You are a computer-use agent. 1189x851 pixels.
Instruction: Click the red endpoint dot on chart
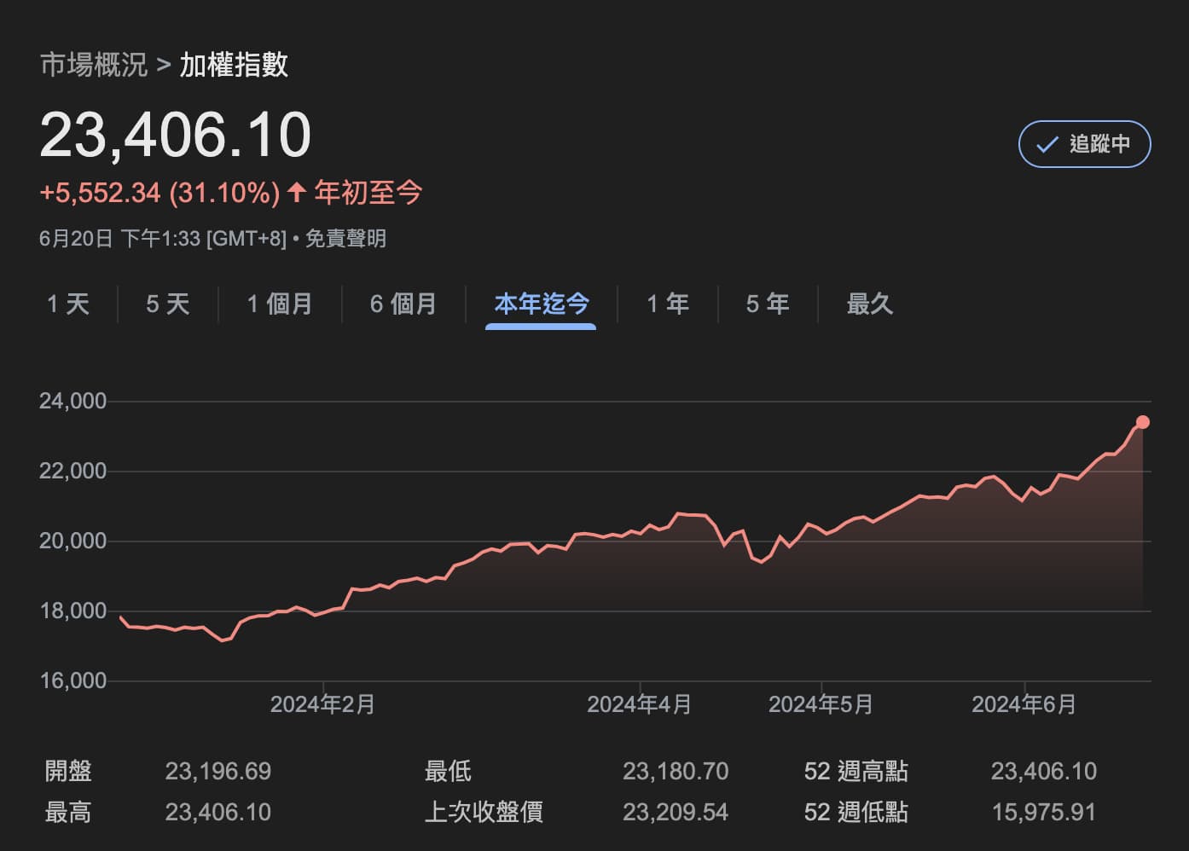[1143, 422]
